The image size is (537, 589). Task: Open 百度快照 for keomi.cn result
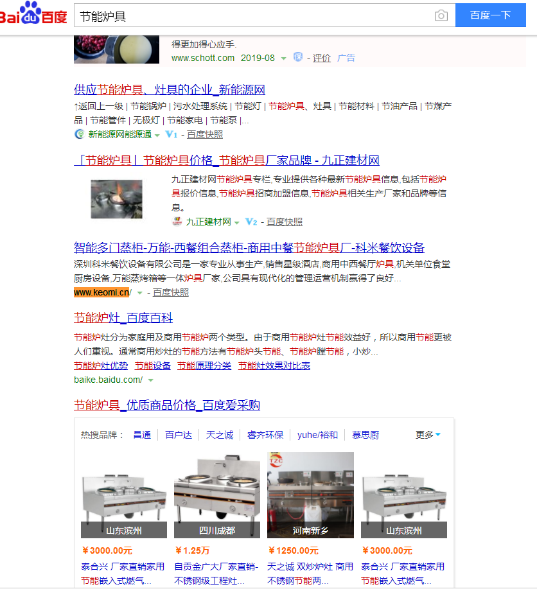point(171,293)
